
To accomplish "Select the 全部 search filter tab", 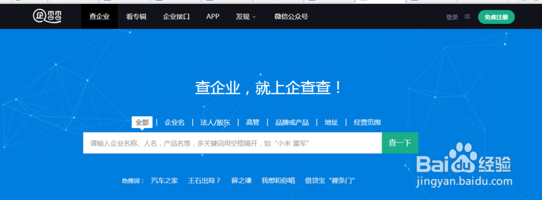I will coord(142,122).
